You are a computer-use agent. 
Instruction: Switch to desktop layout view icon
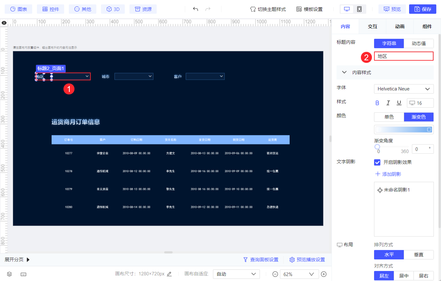pos(347,9)
